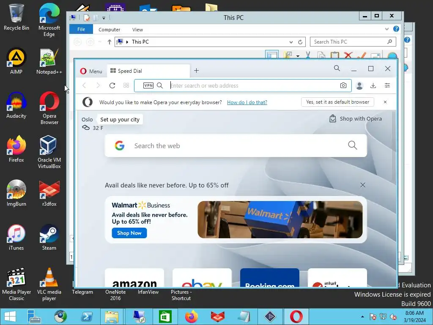Select the ImgBurn desktop icon
This screenshot has height=325, width=433.
coord(16,193)
